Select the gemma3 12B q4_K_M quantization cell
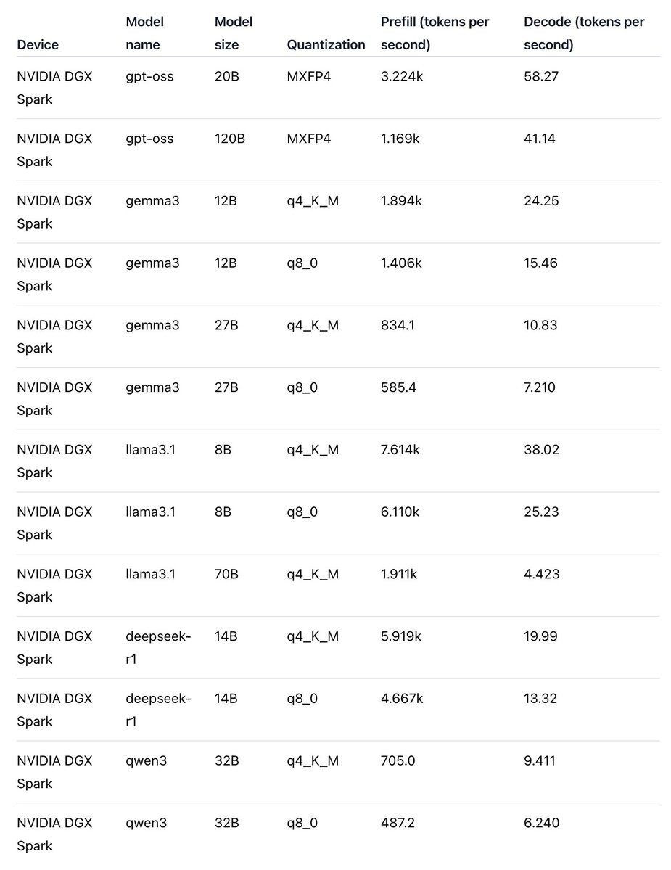Image resolution: width=671 pixels, height=870 pixels. pos(313,201)
